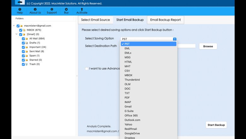Pick MHT from the dropdown
This screenshot has width=246, height=139.
coord(149,66)
